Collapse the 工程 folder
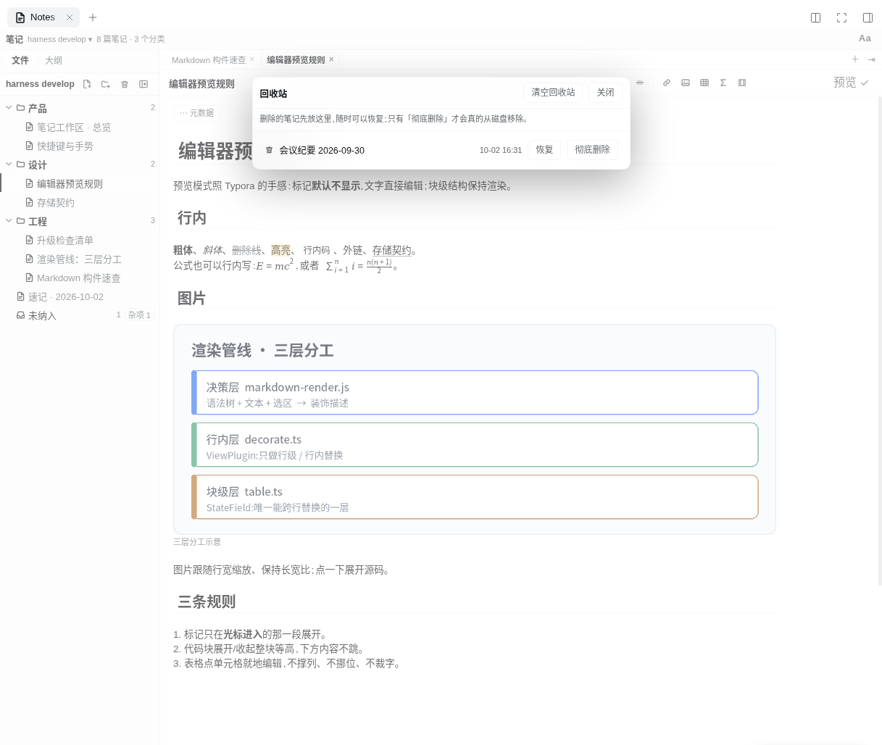The height and width of the screenshot is (745, 882). click(x=9, y=221)
